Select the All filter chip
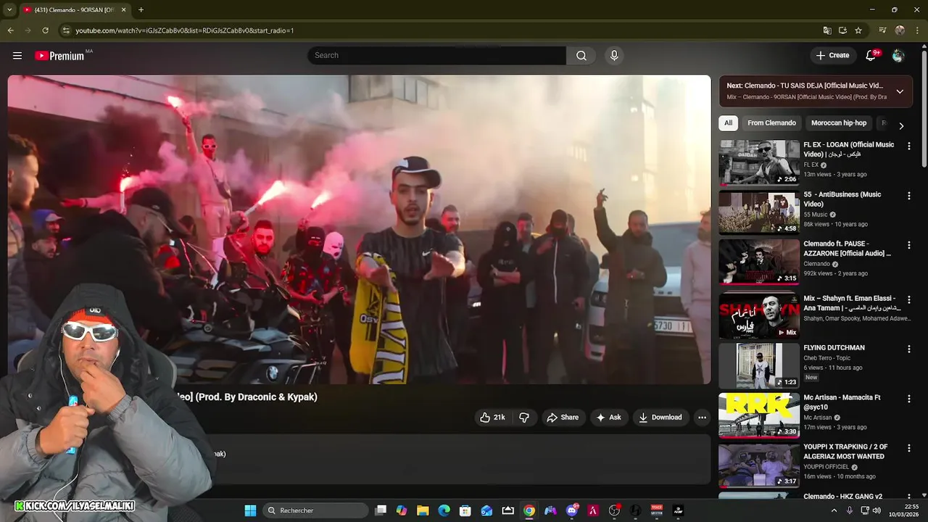This screenshot has height=522, width=928. 729,123
